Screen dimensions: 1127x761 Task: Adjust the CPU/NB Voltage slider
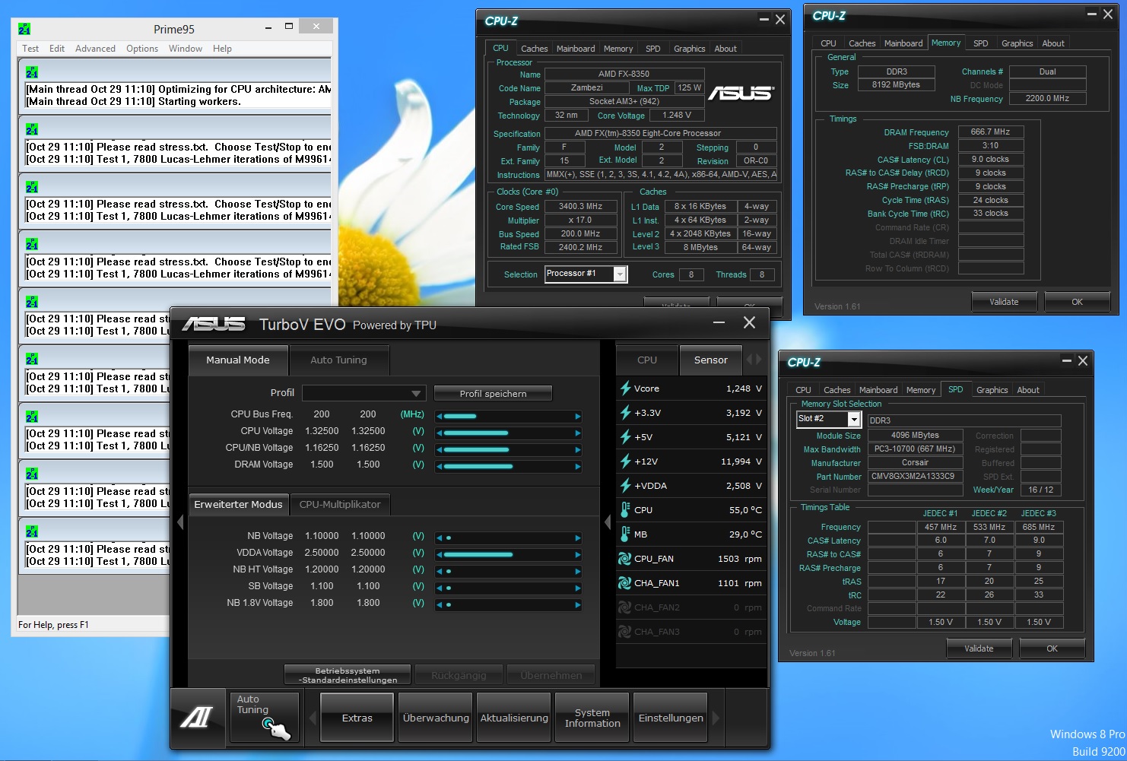[508, 449]
